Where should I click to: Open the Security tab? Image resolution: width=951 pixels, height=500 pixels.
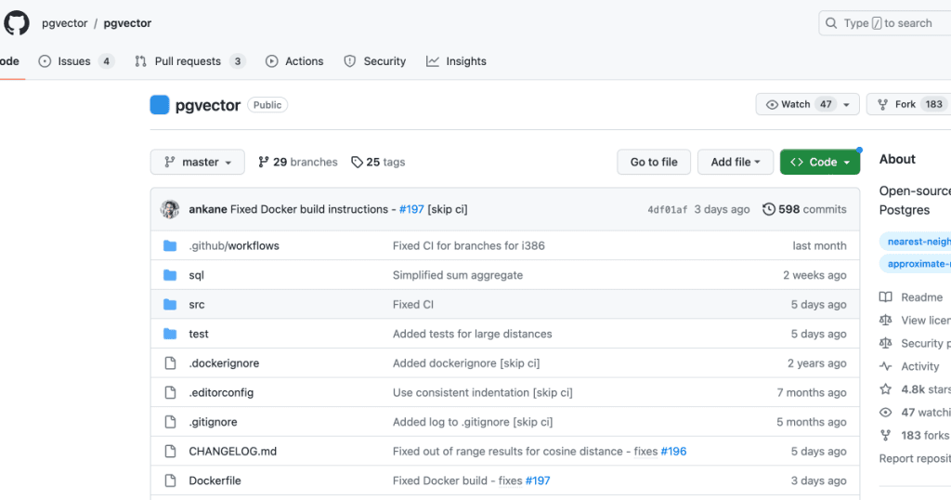click(x=375, y=61)
